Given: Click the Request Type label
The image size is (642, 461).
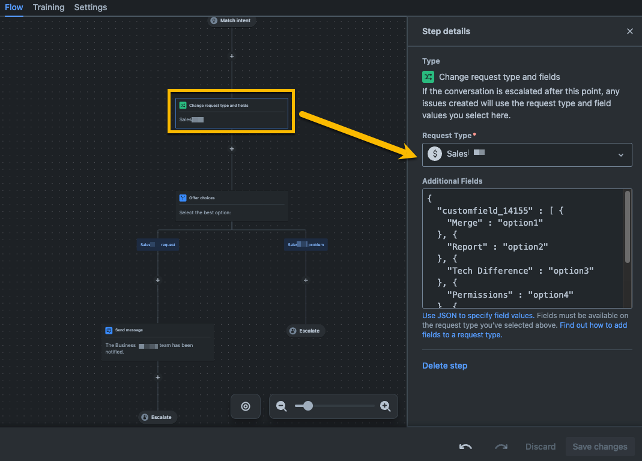Looking at the screenshot, I should point(447,136).
